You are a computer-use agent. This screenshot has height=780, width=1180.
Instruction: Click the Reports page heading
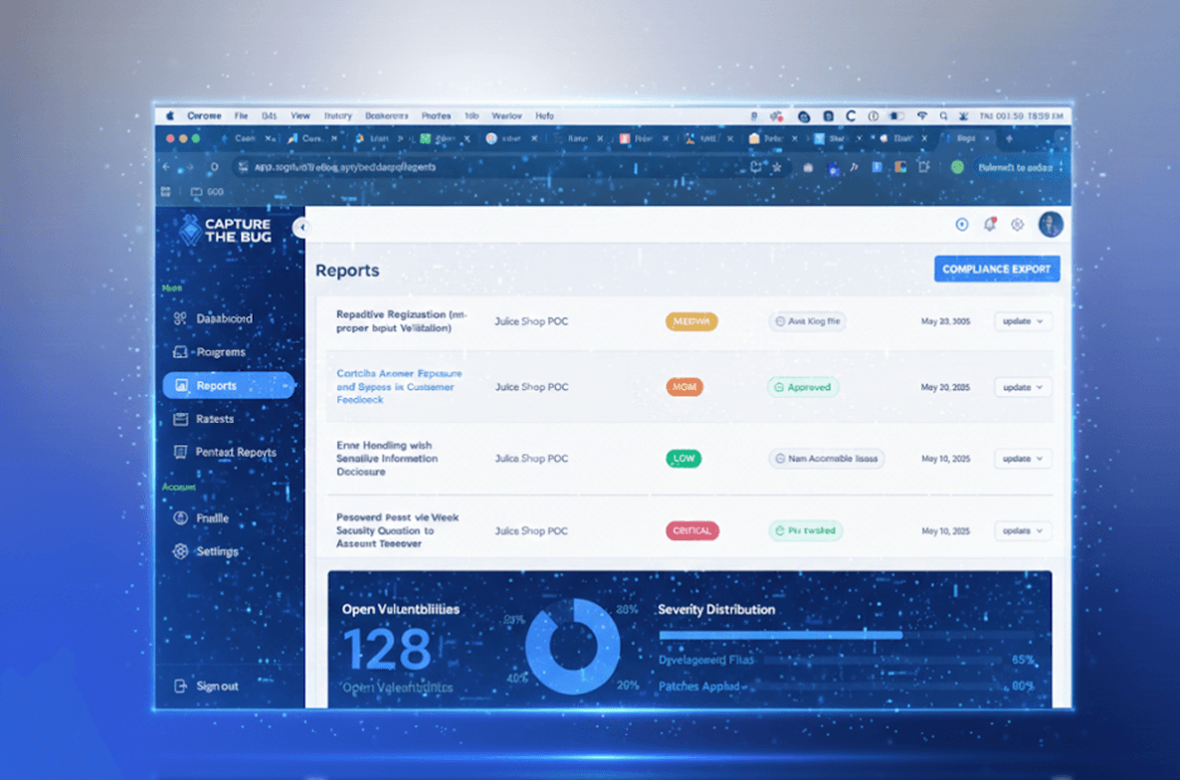click(347, 270)
